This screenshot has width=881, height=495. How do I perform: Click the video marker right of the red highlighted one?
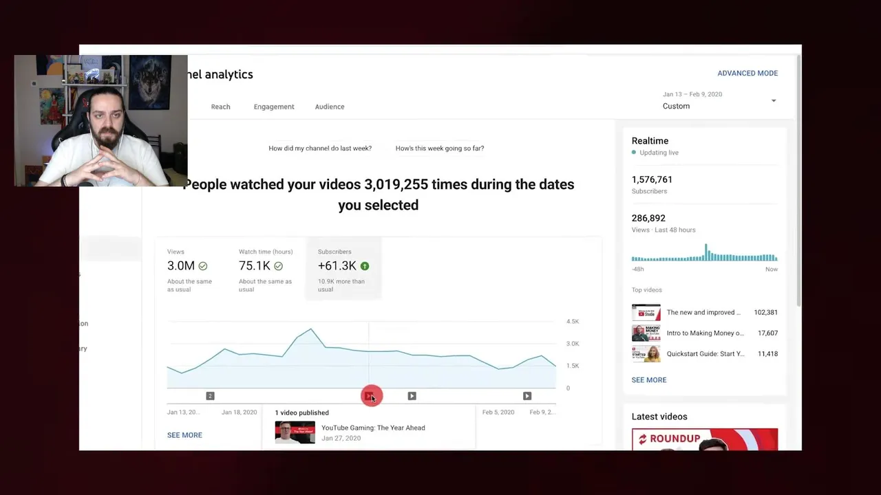412,396
